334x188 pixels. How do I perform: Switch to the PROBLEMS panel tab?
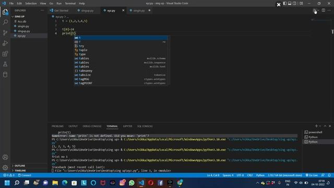tap(57, 126)
